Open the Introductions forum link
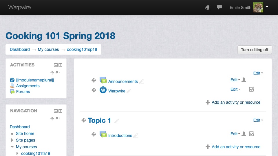Image resolution: width=278 pixels, height=156 pixels. coord(120,135)
